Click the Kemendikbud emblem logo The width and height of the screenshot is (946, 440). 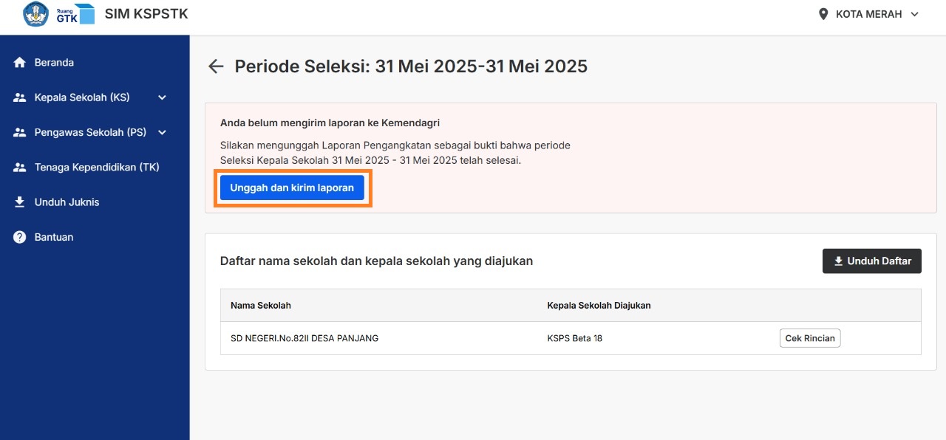pyautogui.click(x=35, y=14)
